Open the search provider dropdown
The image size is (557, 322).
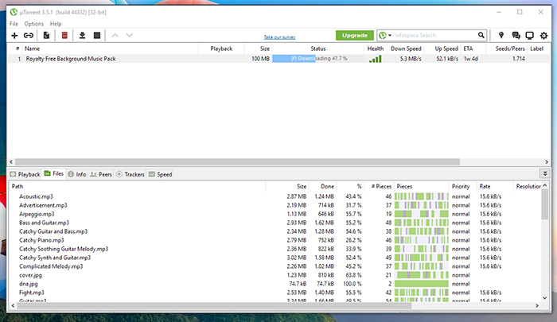tap(390, 36)
